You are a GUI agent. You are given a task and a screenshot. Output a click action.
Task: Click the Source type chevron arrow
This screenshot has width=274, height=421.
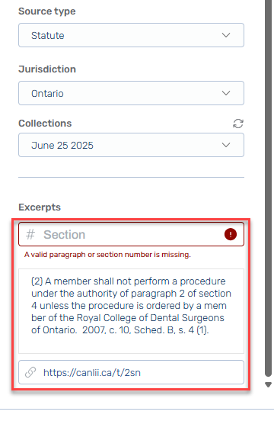pyautogui.click(x=226, y=35)
